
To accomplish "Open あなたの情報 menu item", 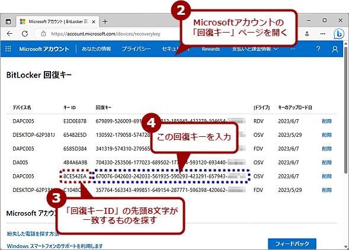I will point(96,49).
